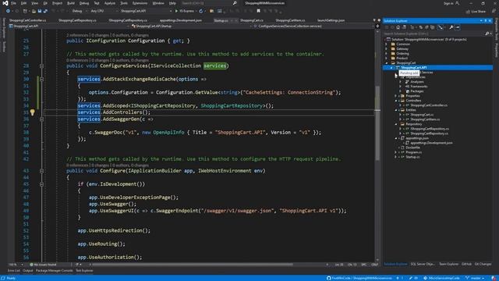Open ShoppingCart.API.Startup class navigation dropdown
This screenshot has width=499, height=281.
[x=193, y=26]
